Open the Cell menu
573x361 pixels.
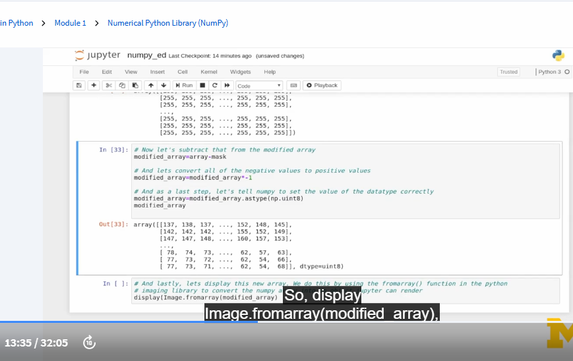(x=183, y=72)
